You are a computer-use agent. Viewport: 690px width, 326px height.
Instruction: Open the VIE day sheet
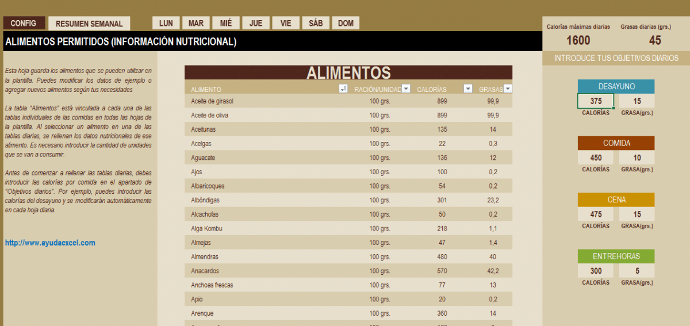[x=286, y=23]
